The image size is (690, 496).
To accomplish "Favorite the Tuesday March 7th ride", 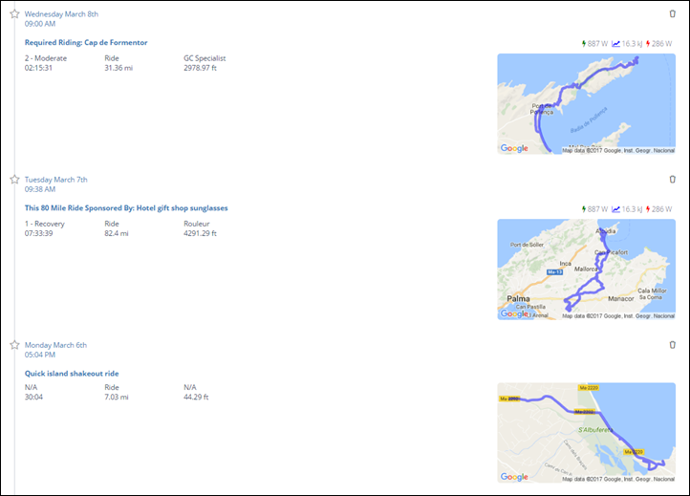I will click(x=14, y=180).
